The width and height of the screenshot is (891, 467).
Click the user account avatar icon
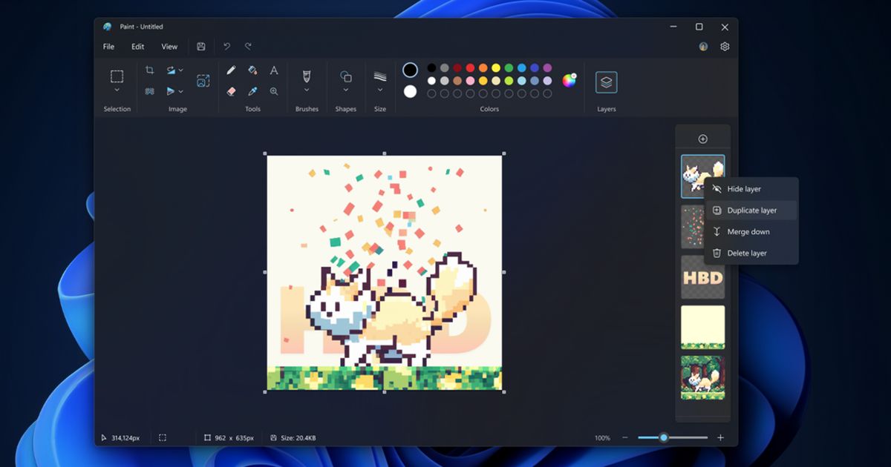(703, 46)
